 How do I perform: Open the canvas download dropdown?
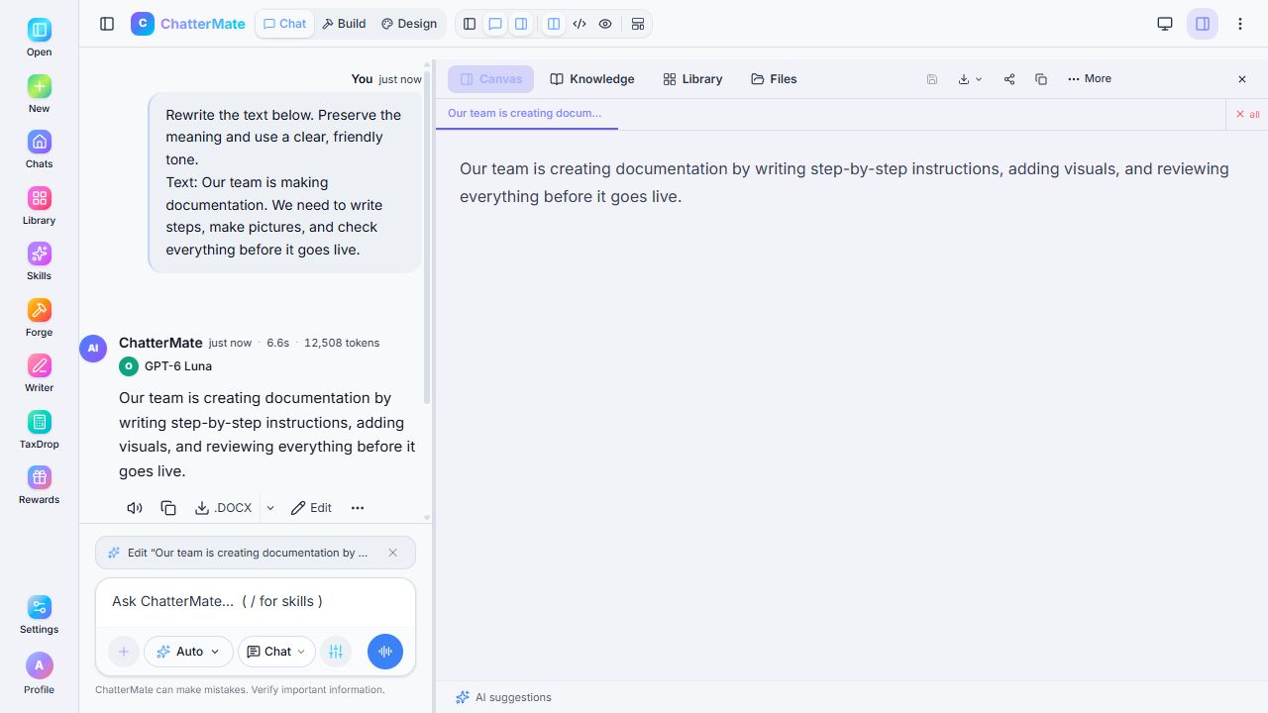970,79
